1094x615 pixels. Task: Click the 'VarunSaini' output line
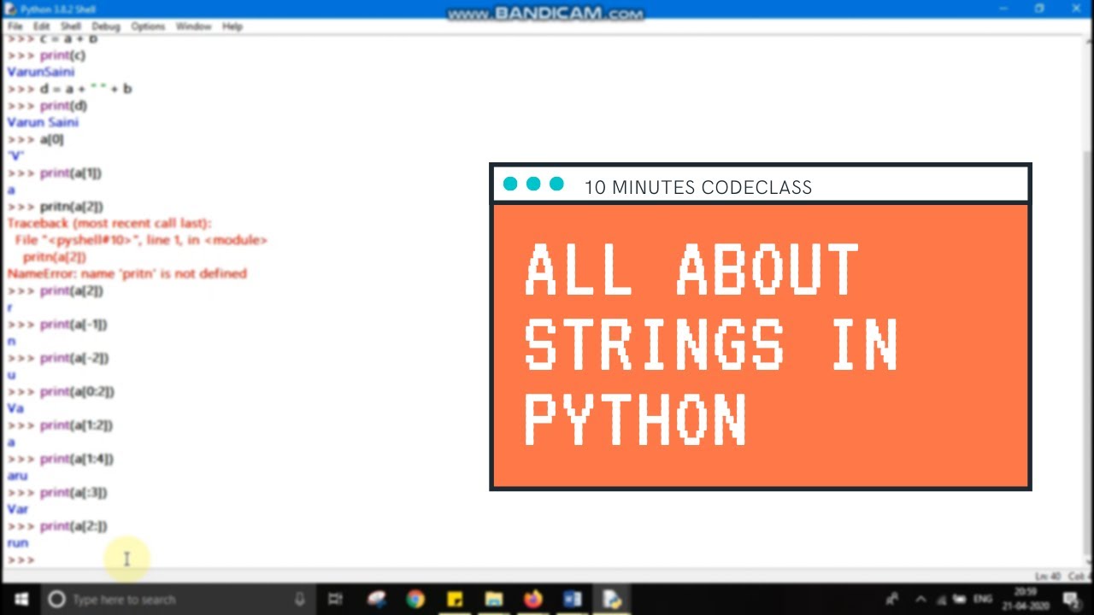point(41,72)
